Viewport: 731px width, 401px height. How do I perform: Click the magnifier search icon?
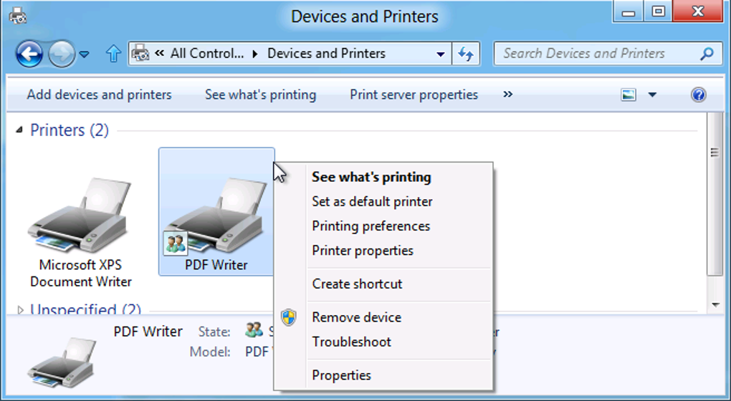pos(707,54)
